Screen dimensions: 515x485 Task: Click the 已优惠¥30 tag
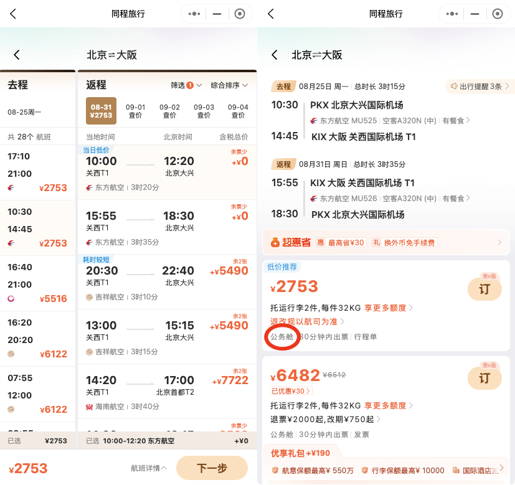[291, 391]
